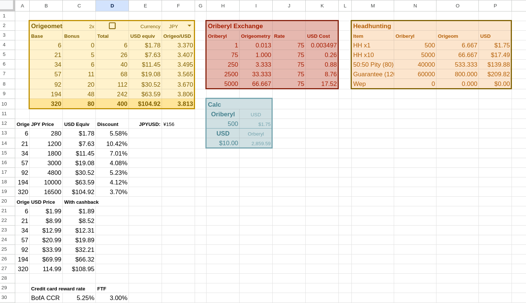This screenshot has width=526, height=303.
Task: Select column H header
Action: click(223, 6)
